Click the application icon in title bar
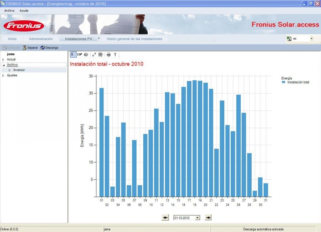This screenshot has width=321, height=232. [2, 4]
